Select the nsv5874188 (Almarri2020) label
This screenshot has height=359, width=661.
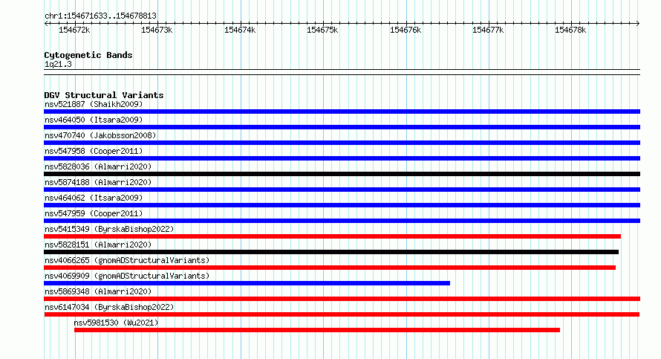point(98,182)
